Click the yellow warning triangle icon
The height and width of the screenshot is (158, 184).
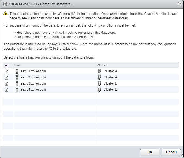(5, 14)
